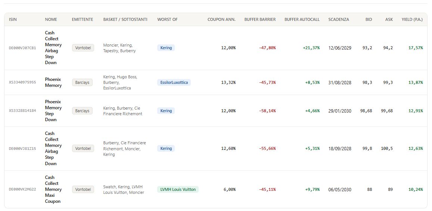Click the EssilorLuxottica worst-of tag
The height and width of the screenshot is (211, 432).
point(174,82)
